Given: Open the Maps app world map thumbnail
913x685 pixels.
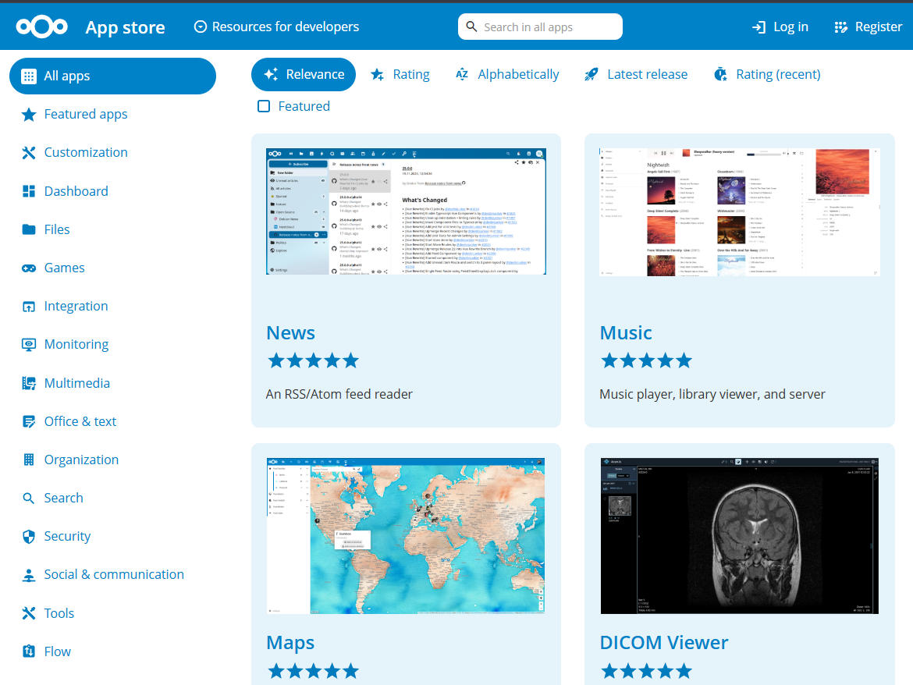Looking at the screenshot, I should click(x=406, y=535).
